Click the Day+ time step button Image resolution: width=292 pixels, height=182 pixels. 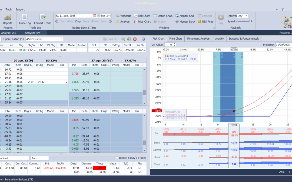click(86, 22)
